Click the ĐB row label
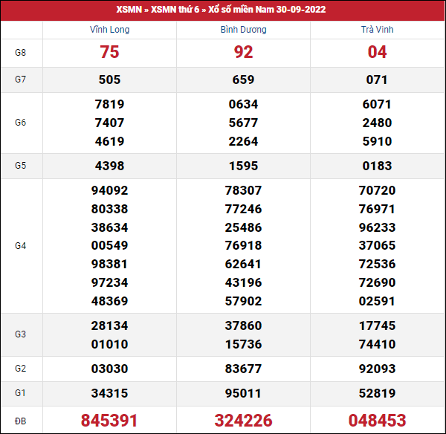This screenshot has height=434, width=446. coord(21,421)
